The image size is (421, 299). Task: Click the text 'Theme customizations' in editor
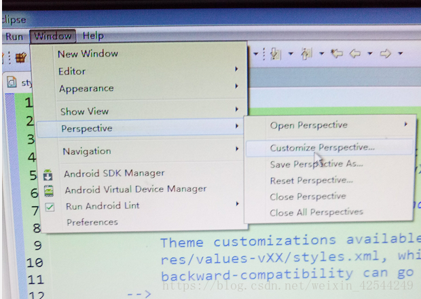pyautogui.click(x=249, y=241)
